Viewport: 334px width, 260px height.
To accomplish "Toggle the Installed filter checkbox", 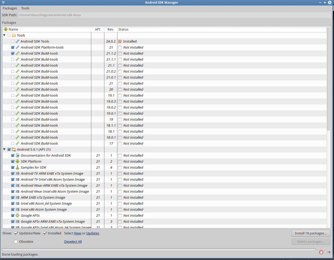I will pyautogui.click(x=45, y=233).
